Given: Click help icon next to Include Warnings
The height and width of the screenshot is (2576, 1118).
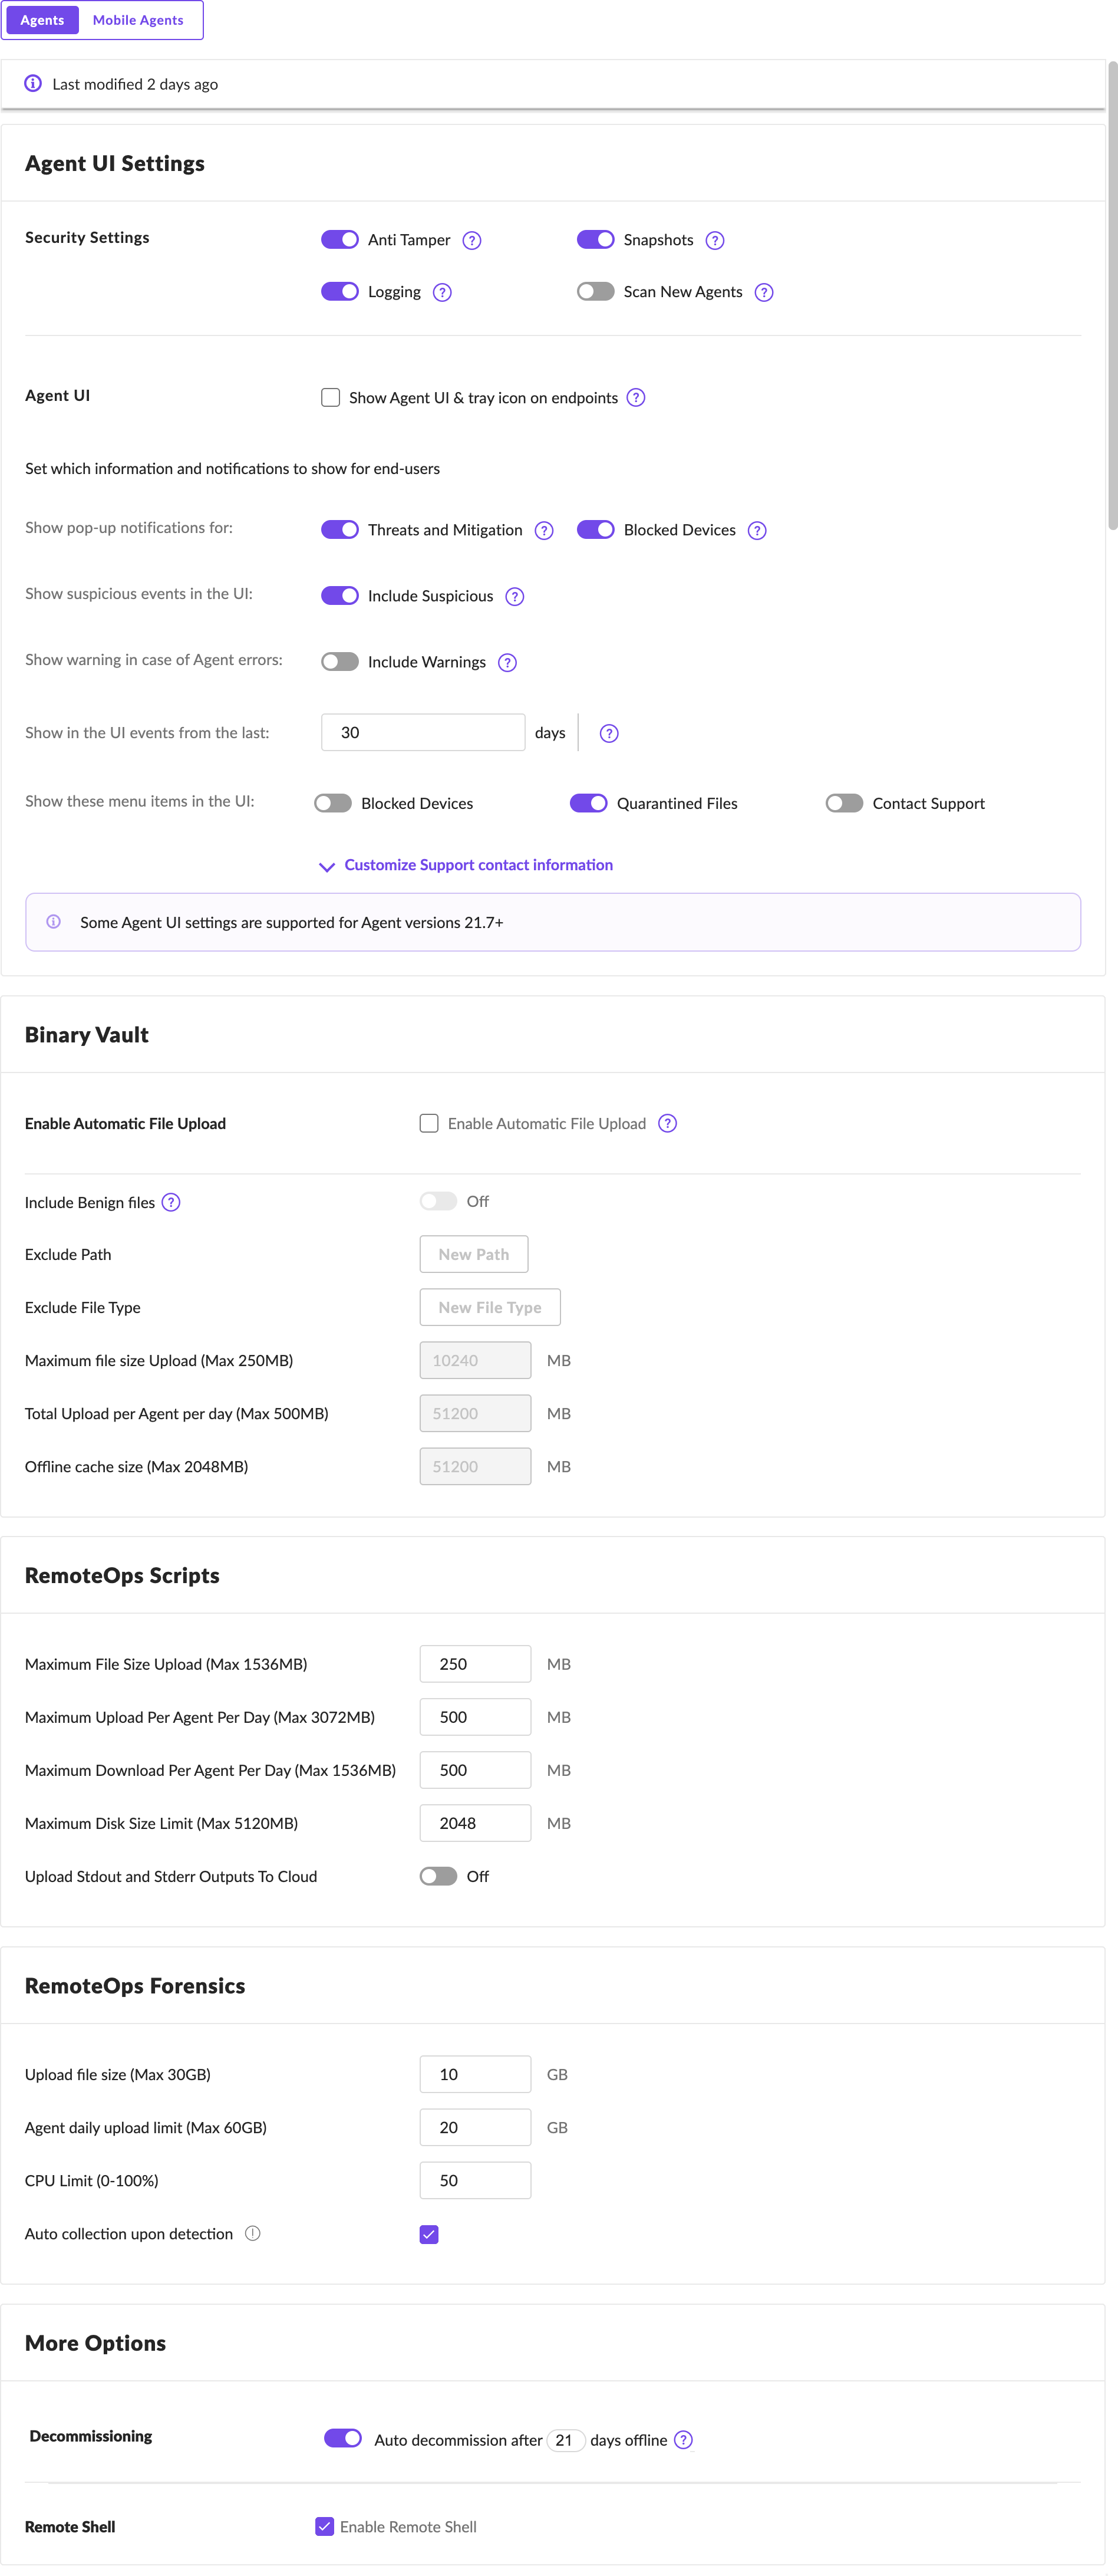Looking at the screenshot, I should (508, 662).
